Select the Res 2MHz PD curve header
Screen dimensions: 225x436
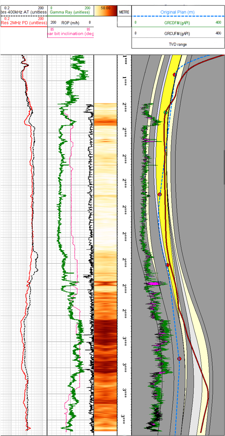pos(23,23)
